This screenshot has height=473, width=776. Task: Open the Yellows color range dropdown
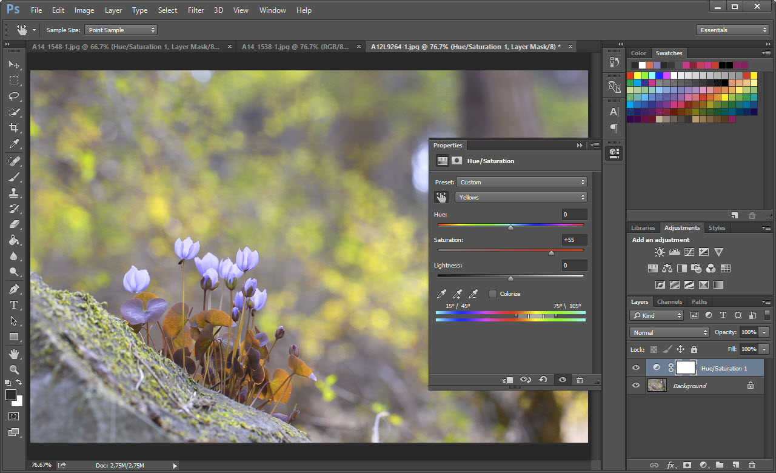click(521, 197)
